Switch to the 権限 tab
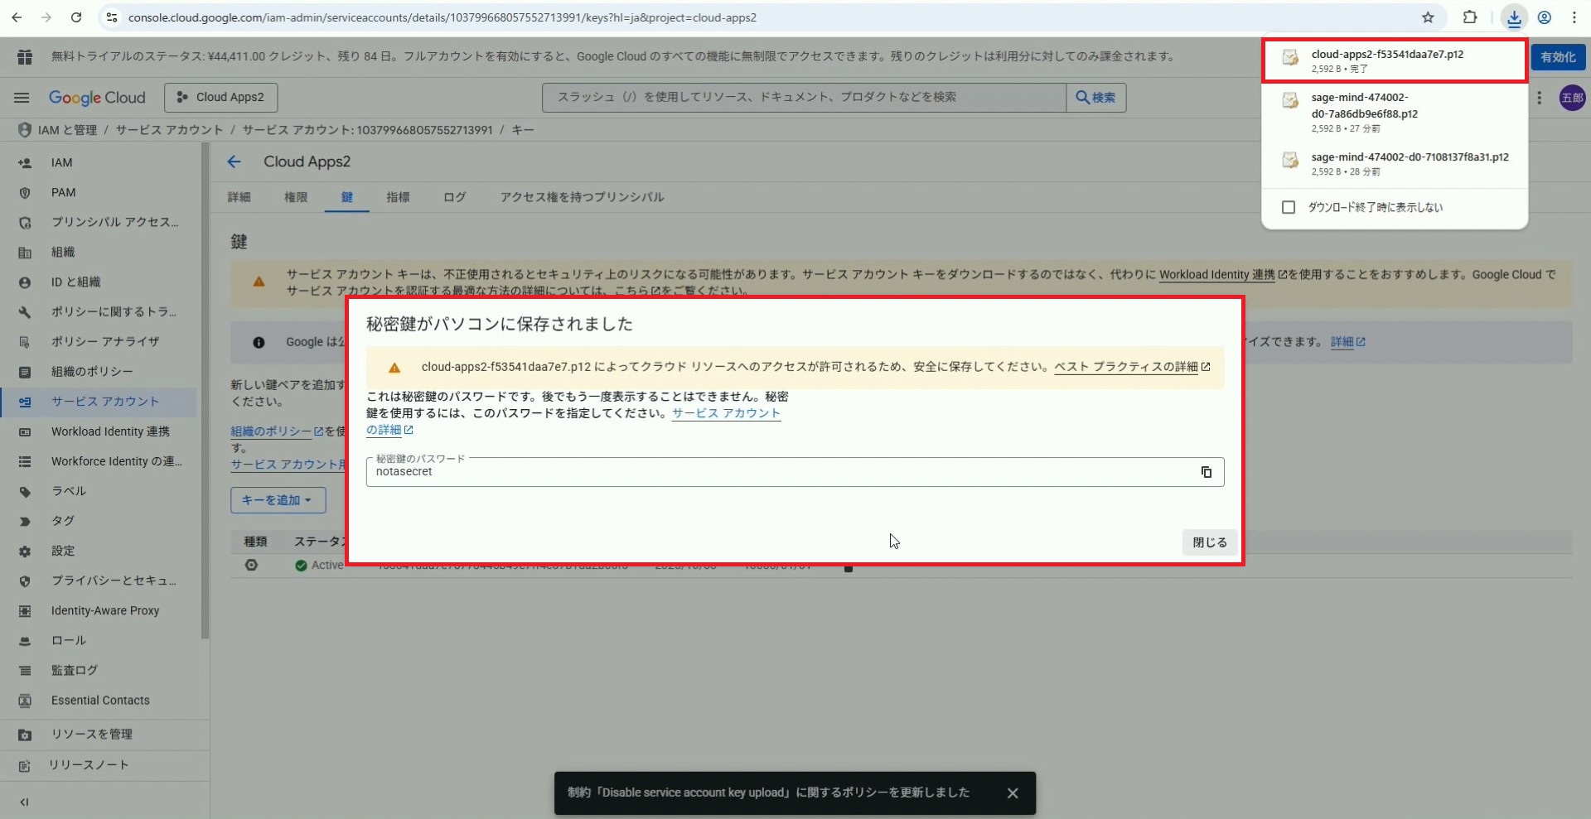Viewport: 1591px width, 819px height. (296, 197)
